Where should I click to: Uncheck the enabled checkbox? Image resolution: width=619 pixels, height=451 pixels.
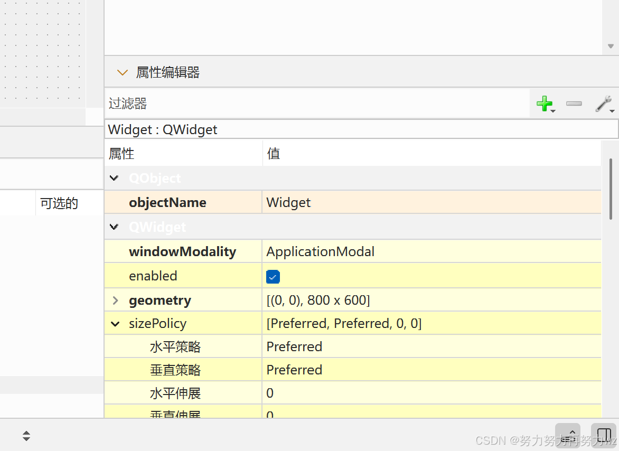(273, 277)
